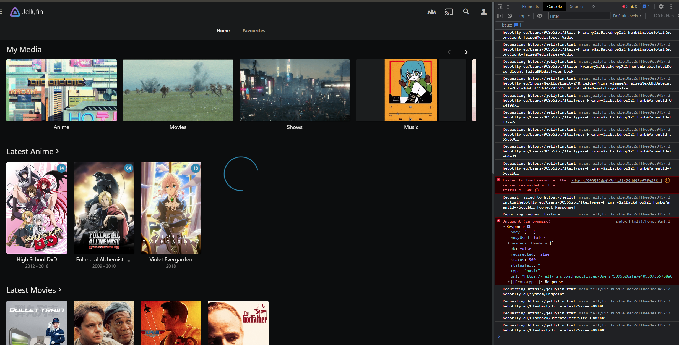Image resolution: width=679 pixels, height=345 pixels.
Task: Toggle the console sidebar panel
Action: click(500, 16)
